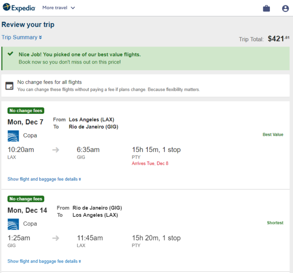Click the arrow between 10:20am and 6:35am

click(x=56, y=150)
